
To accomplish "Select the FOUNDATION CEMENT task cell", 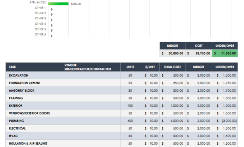I will tap(33, 83).
